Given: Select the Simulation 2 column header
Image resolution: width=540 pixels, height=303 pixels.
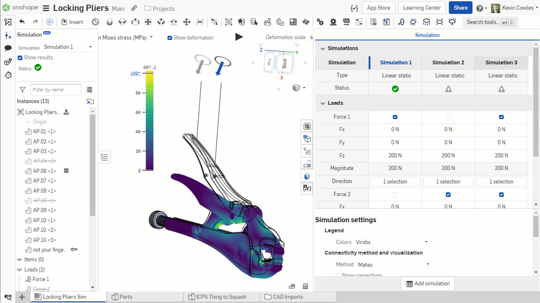Looking at the screenshot, I should (448, 63).
